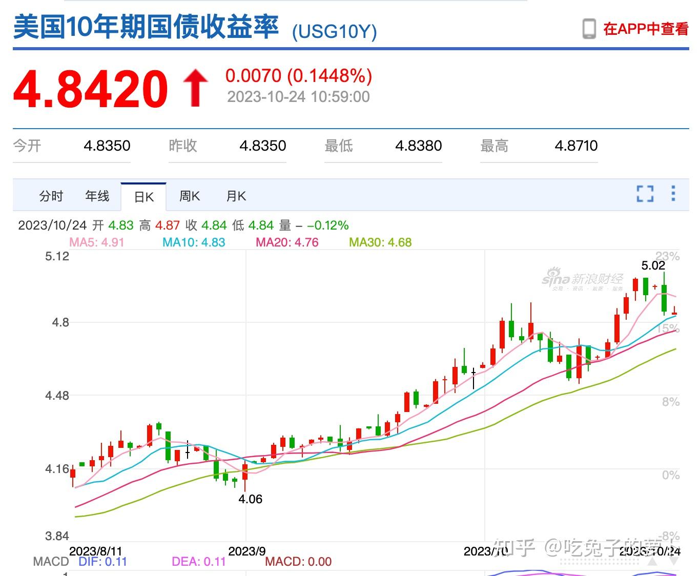Screen dimensions: 700x576
Task: Switch to the 分时 intraday tab
Action: (51, 196)
